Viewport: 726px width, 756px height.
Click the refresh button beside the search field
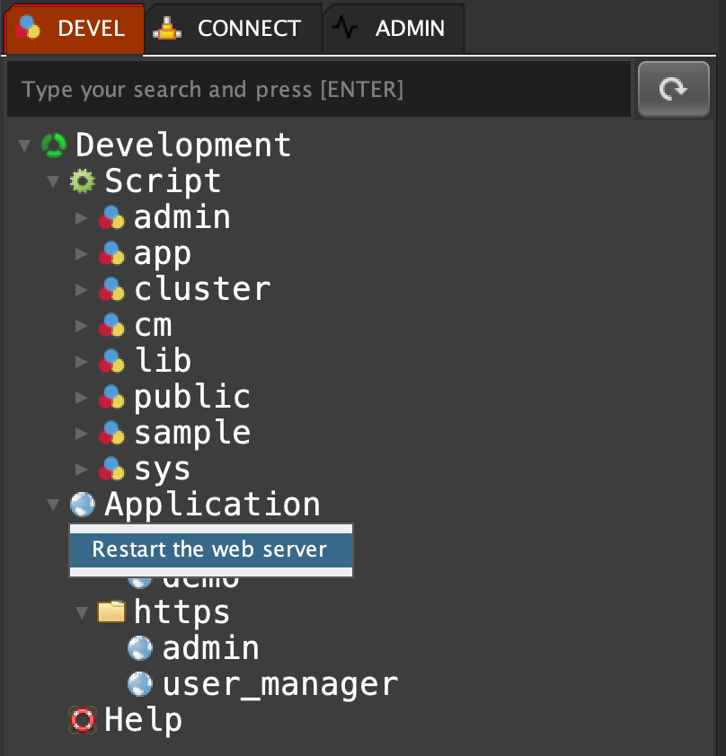coord(673,89)
